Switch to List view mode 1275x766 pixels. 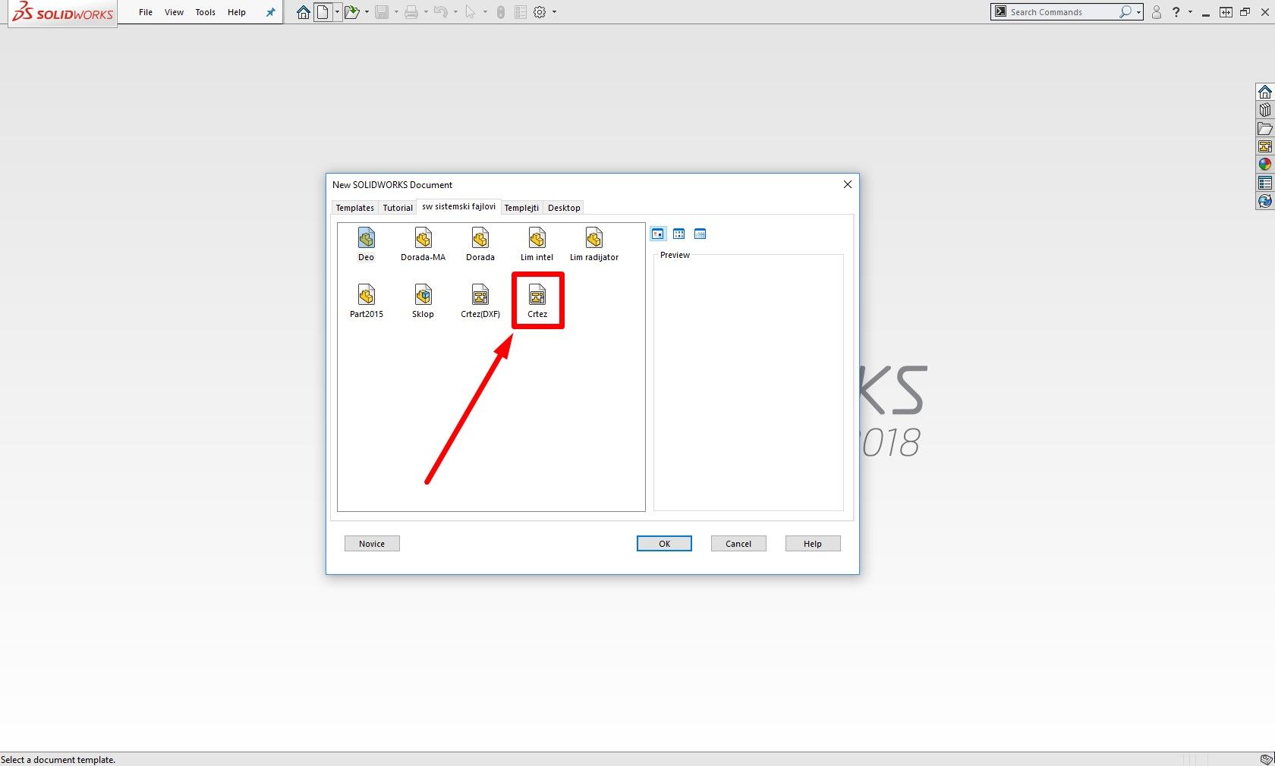click(x=679, y=234)
